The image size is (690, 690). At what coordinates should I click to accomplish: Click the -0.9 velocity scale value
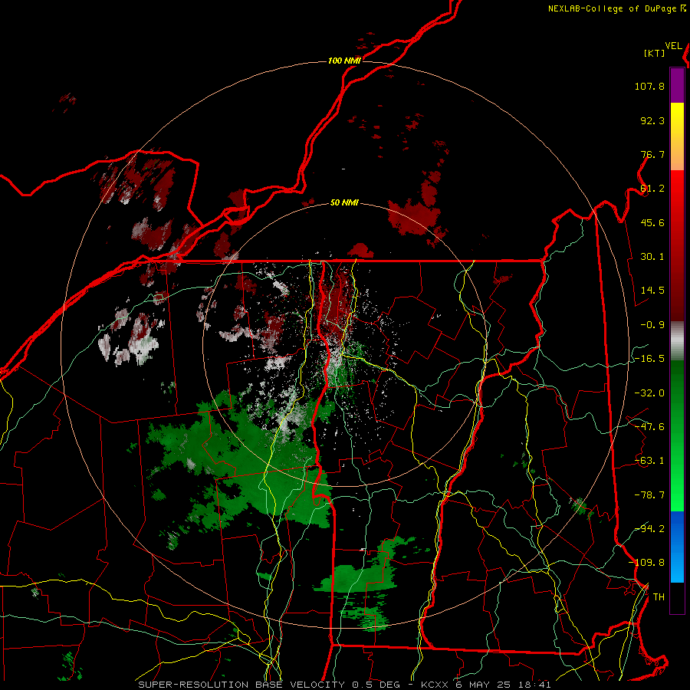(652, 325)
